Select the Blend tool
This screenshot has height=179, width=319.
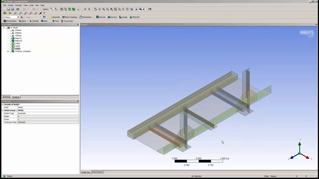click(x=22, y=21)
